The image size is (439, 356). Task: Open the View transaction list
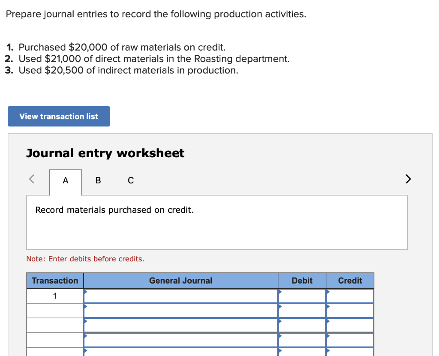[x=59, y=116]
